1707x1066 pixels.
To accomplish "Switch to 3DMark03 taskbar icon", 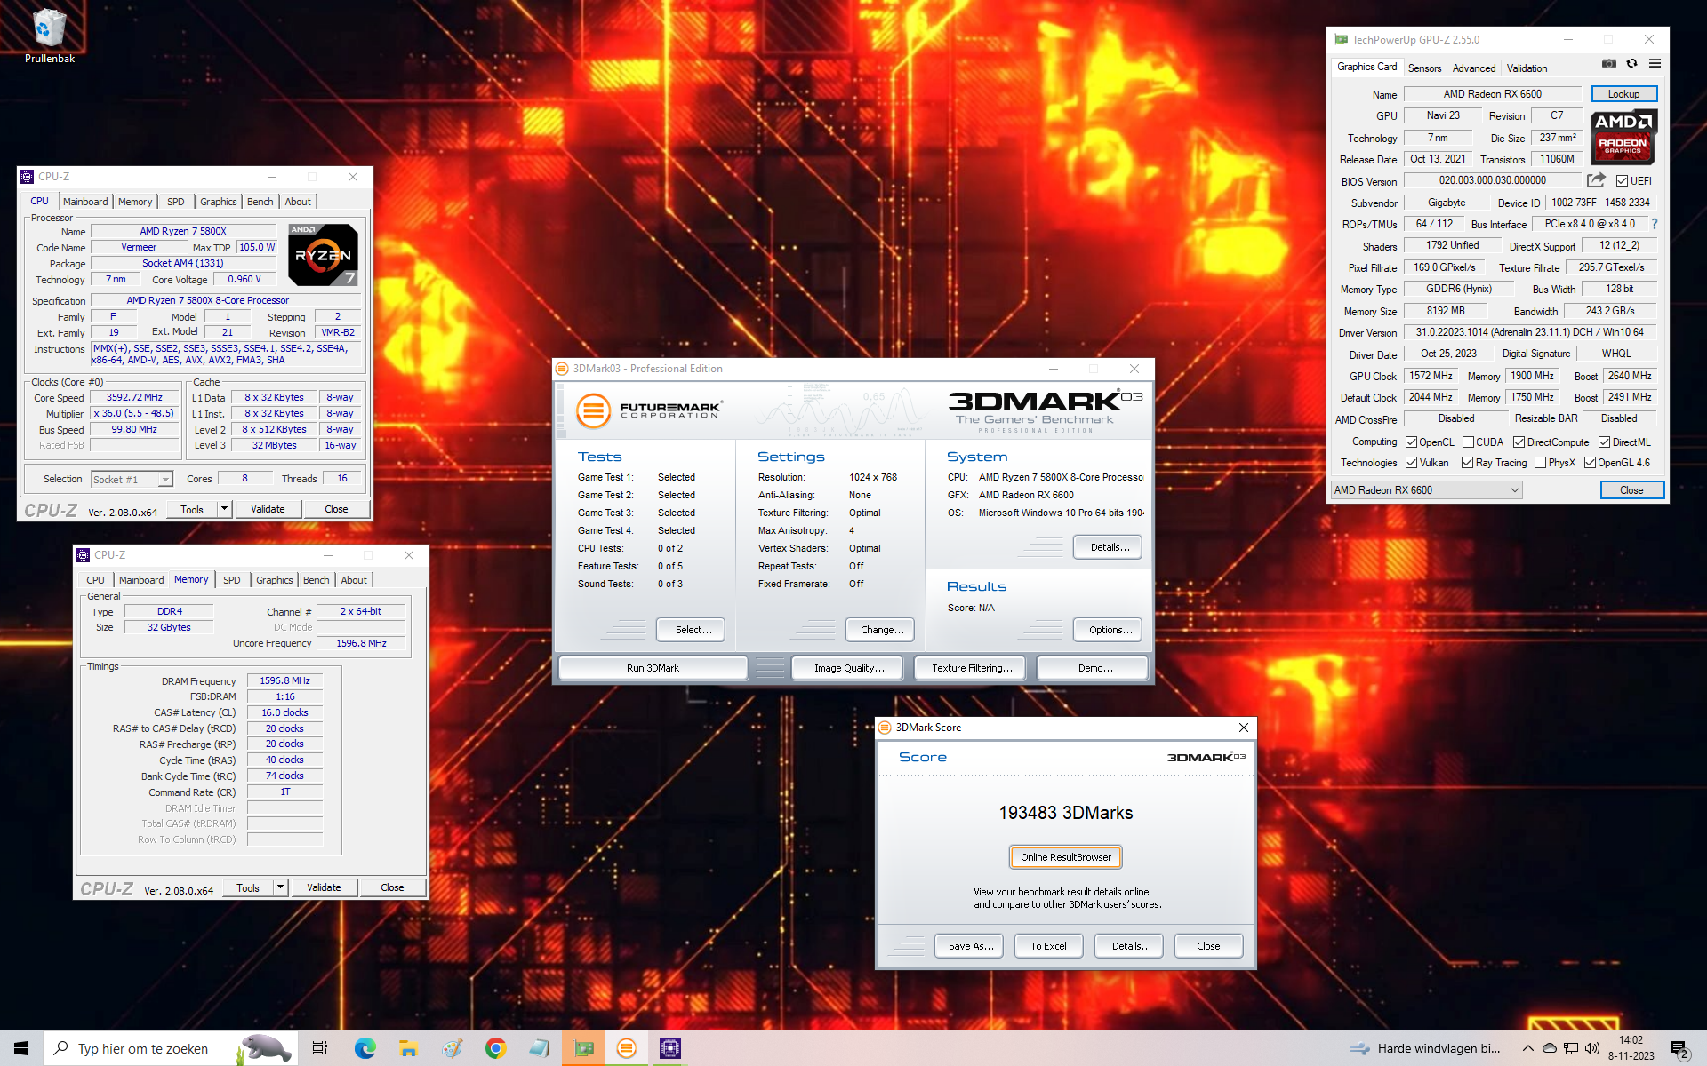I will (627, 1048).
